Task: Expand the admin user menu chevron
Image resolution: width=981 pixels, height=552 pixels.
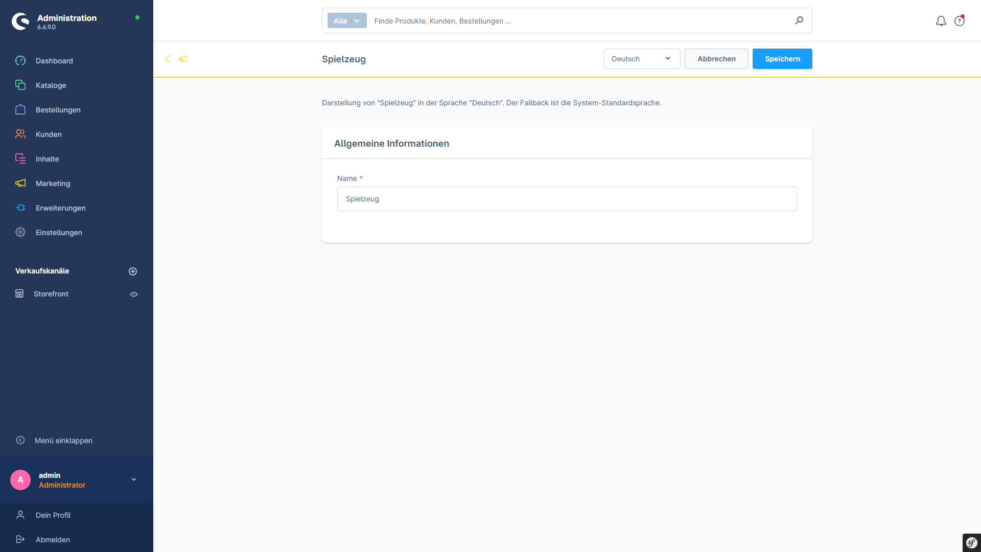Action: tap(134, 480)
